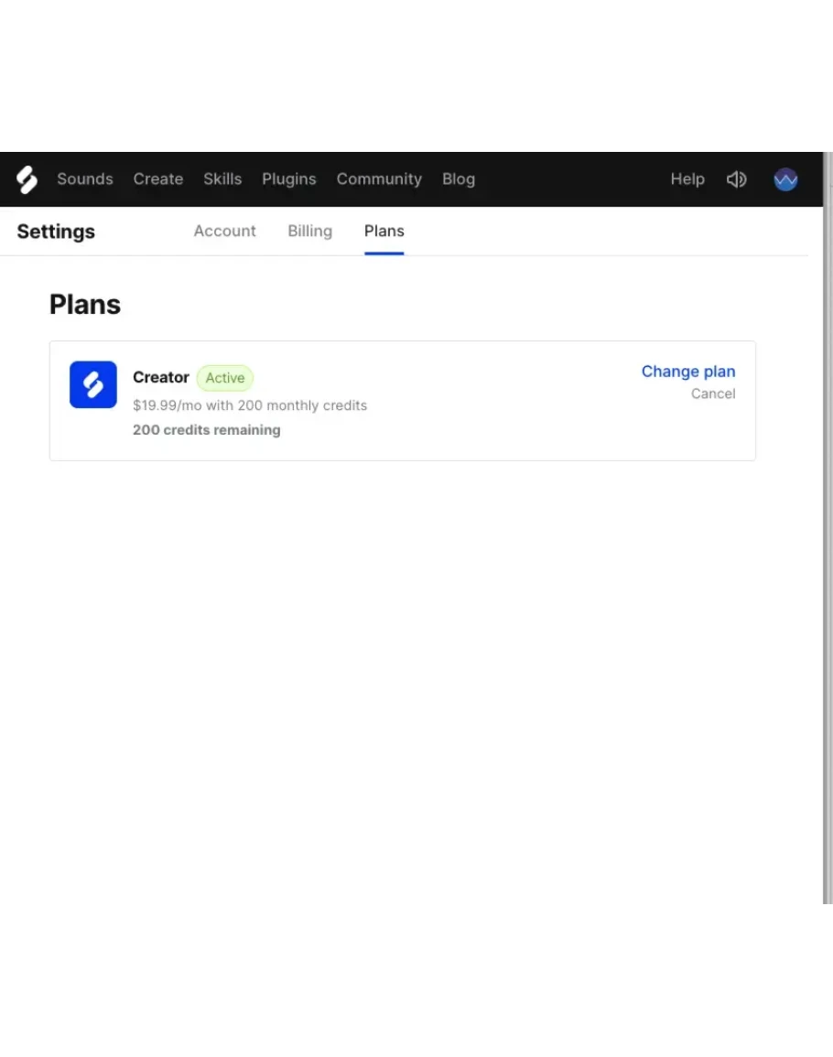This screenshot has width=833, height=1057.
Task: Navigate to Skills in the top bar
Action: [x=222, y=179]
